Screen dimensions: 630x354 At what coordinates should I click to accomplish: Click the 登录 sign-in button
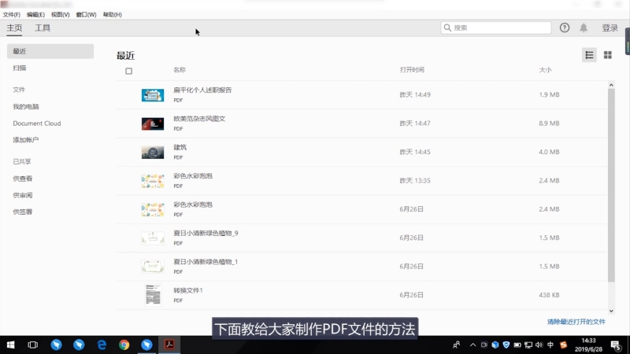(610, 28)
